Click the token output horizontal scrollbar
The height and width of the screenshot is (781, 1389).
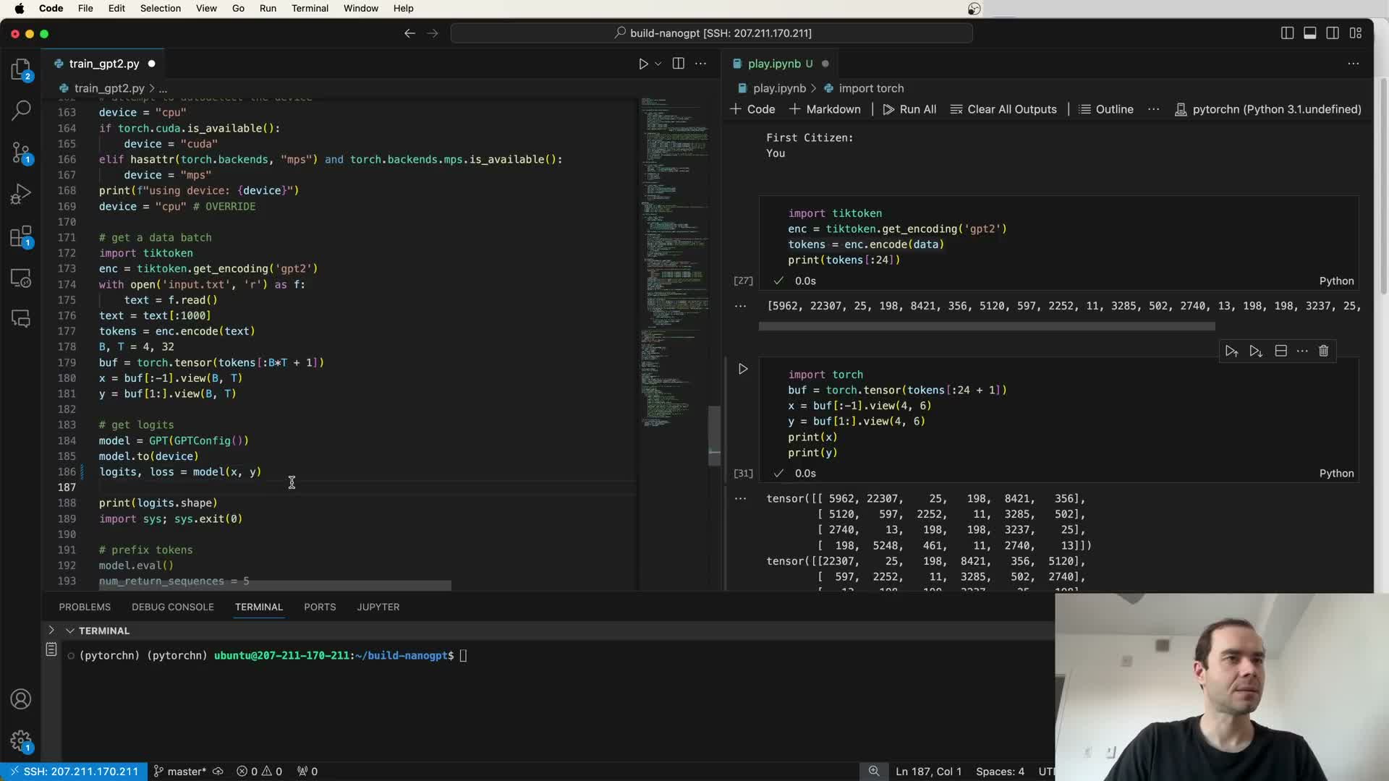coord(986,326)
